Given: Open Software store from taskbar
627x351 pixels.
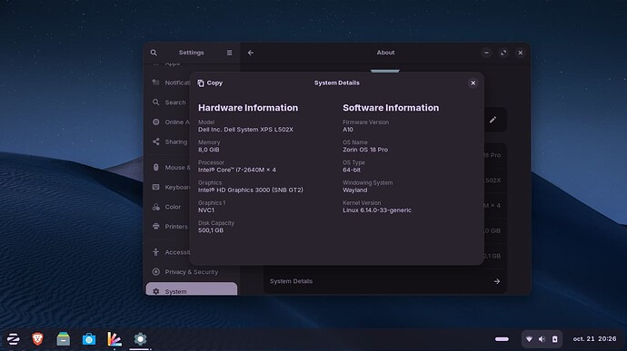Looking at the screenshot, I should point(89,339).
